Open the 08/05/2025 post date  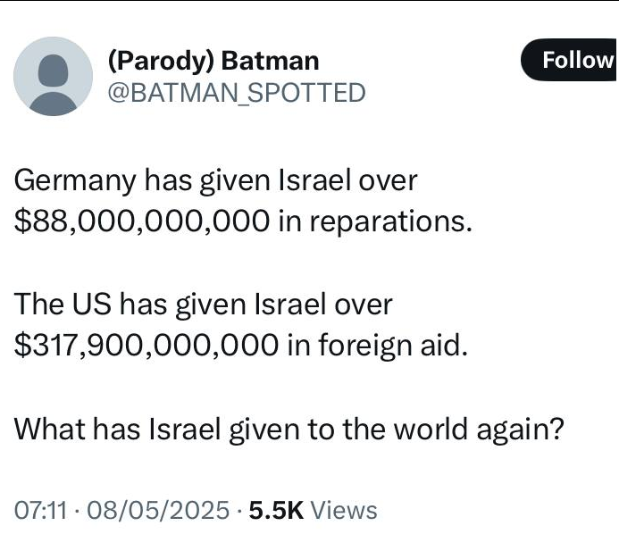pyautogui.click(x=158, y=510)
